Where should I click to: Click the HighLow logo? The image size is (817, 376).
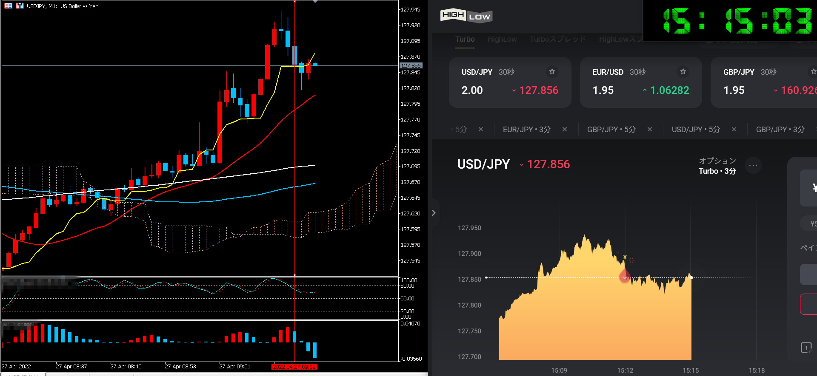466,16
